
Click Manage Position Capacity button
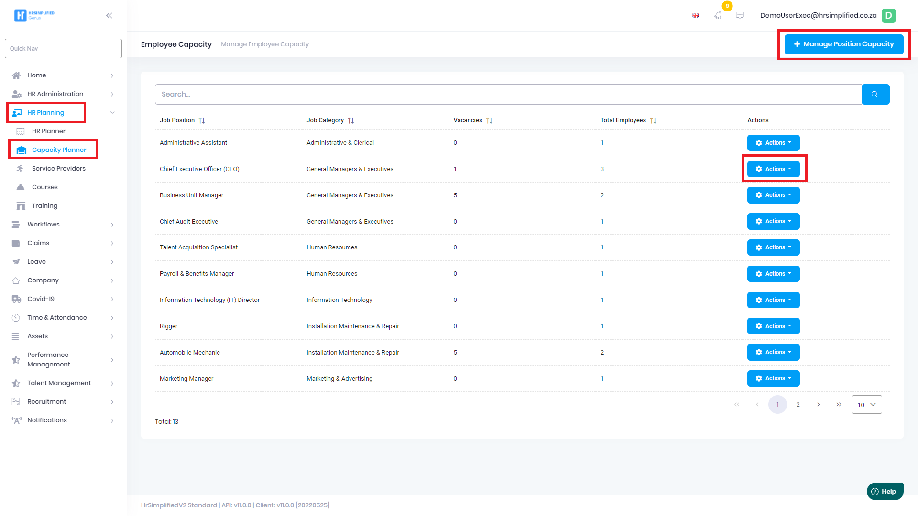pyautogui.click(x=843, y=44)
